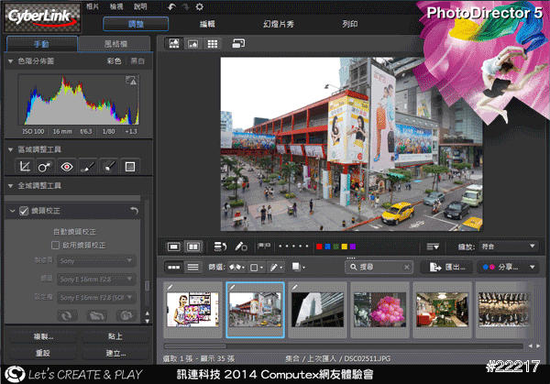Select the pink balloons thumbnail

coord(379,308)
